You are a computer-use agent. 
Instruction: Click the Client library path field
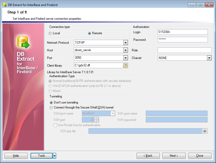(x=98, y=66)
